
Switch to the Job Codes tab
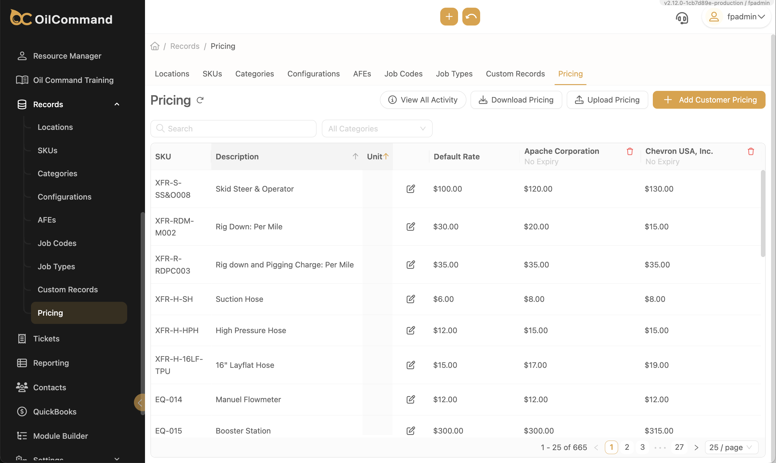point(403,74)
